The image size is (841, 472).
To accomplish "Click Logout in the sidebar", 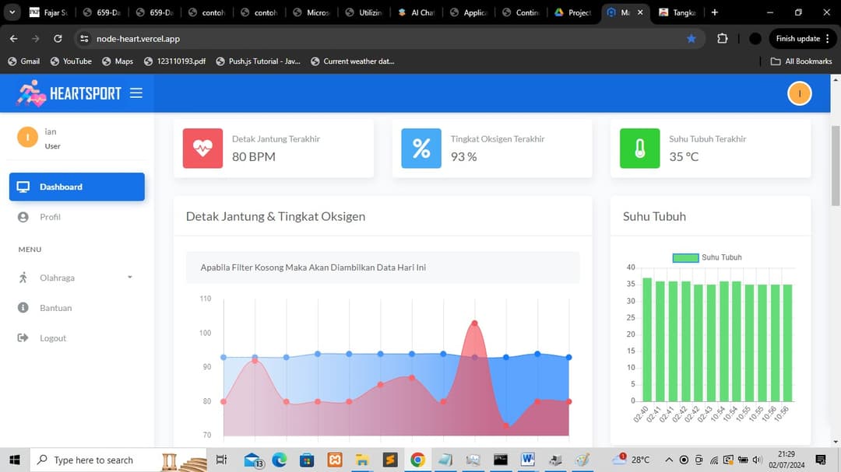I will point(53,338).
